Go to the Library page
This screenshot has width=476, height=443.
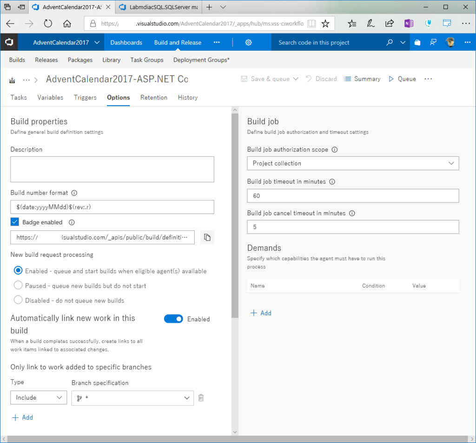click(x=112, y=60)
